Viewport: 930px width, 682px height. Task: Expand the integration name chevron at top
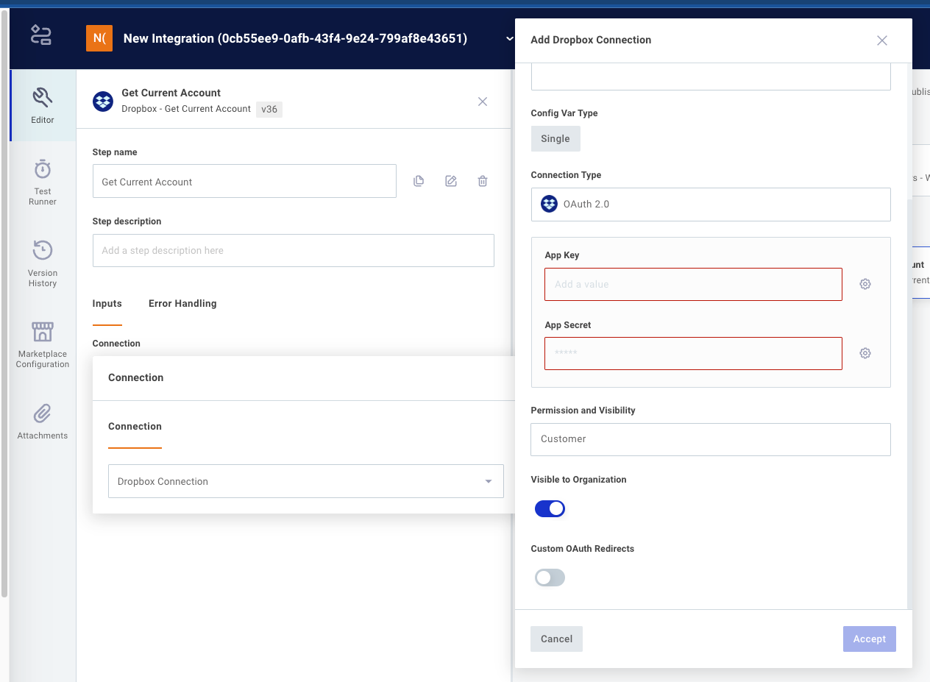[510, 39]
